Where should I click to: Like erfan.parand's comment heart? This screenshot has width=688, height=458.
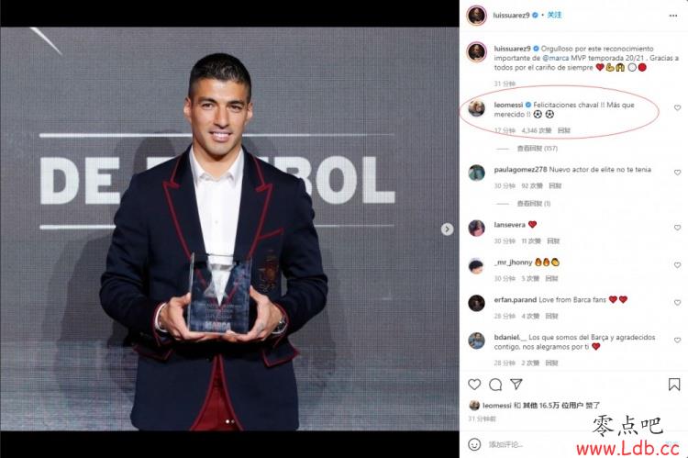pyautogui.click(x=677, y=303)
